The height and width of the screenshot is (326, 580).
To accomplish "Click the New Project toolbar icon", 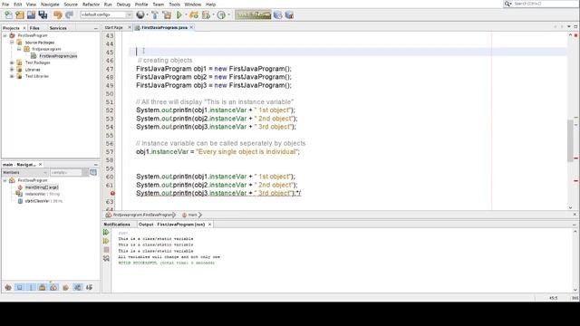I will point(20,14).
